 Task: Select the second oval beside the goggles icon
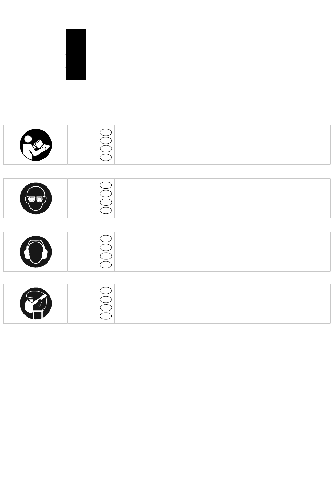tap(106, 193)
